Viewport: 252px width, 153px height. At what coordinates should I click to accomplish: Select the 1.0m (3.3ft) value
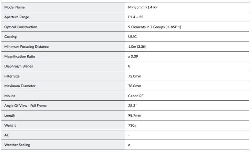(x=137, y=47)
